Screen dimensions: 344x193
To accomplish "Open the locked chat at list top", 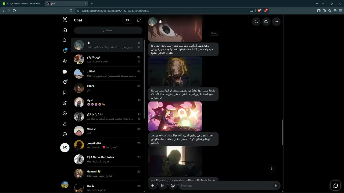I will 107,45.
